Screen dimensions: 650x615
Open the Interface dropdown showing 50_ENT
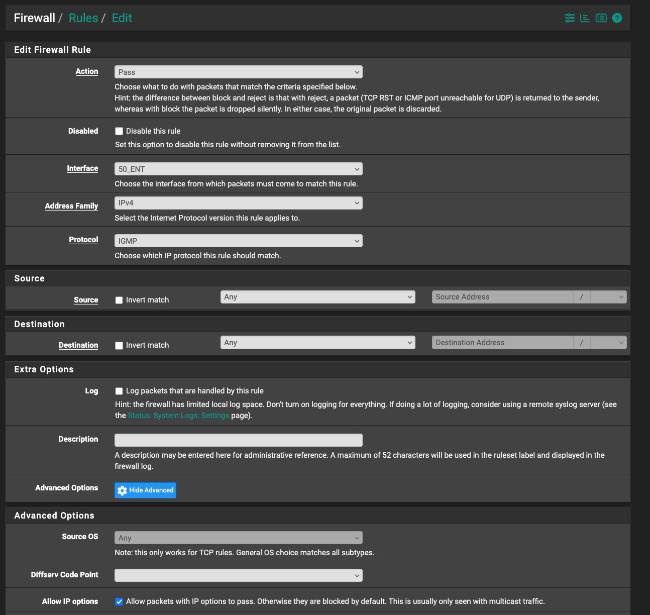pyautogui.click(x=238, y=168)
